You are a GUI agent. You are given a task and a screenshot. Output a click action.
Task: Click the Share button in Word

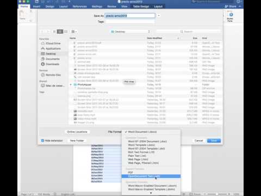(231, 7)
